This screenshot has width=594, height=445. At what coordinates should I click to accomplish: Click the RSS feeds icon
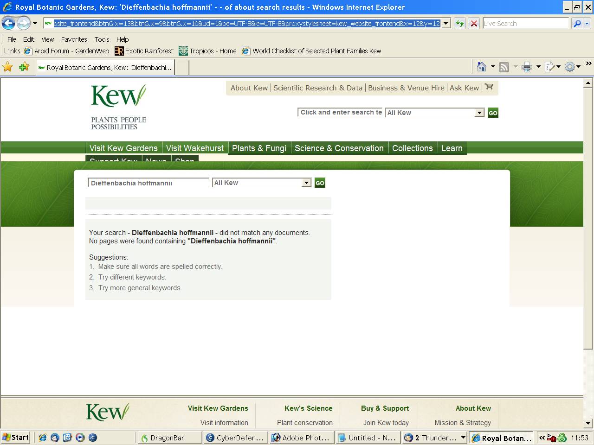tap(504, 67)
